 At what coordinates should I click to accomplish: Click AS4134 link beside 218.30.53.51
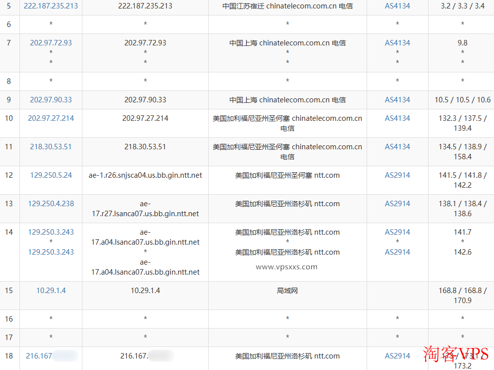(x=397, y=147)
